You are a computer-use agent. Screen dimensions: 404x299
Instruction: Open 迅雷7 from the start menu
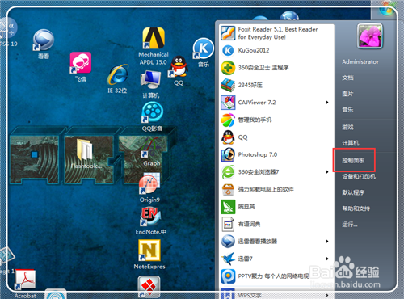[276, 259]
